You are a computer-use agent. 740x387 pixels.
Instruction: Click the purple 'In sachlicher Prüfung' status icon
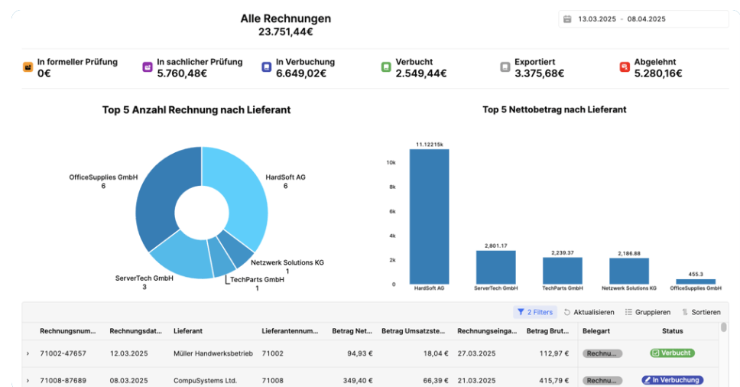(148, 67)
